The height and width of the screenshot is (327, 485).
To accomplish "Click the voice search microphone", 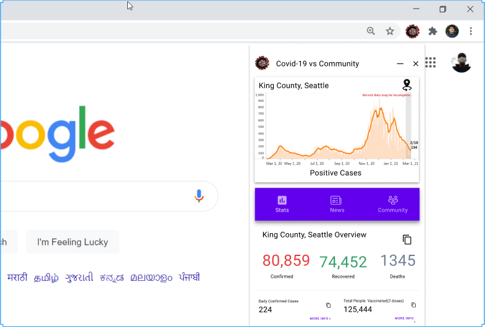I will 199,196.
